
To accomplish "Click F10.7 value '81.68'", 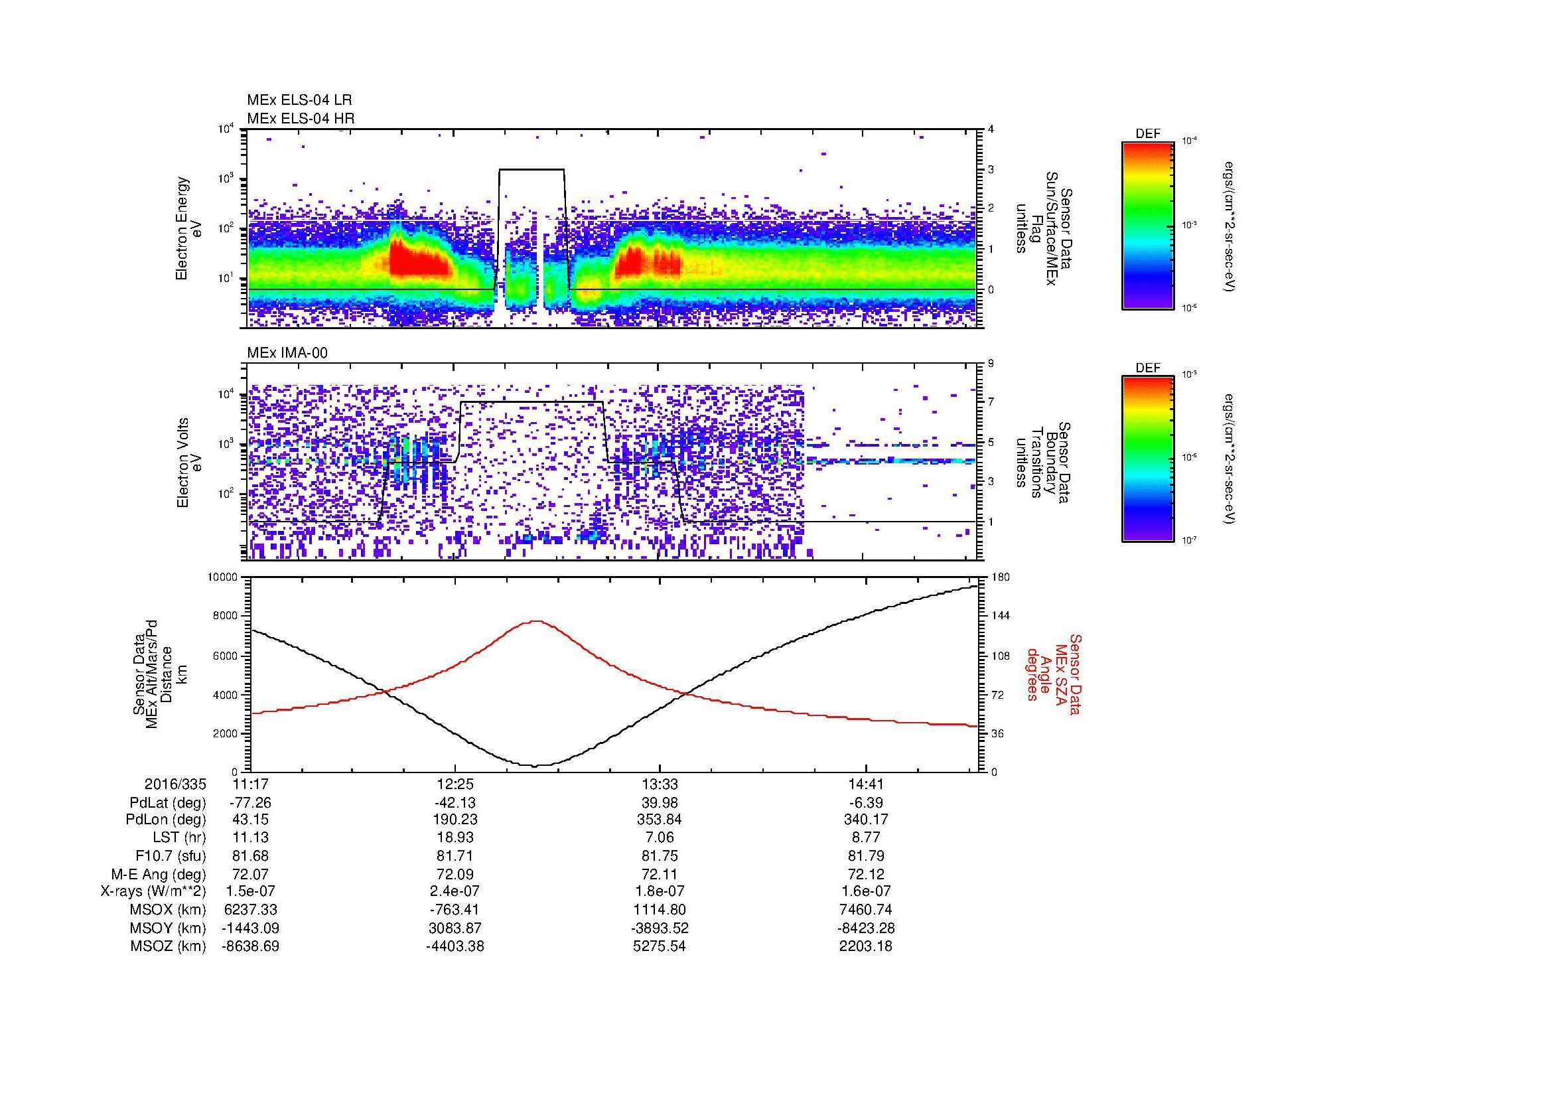I will click(251, 855).
